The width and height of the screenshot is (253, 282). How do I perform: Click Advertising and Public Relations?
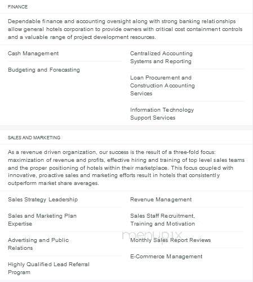(38, 244)
